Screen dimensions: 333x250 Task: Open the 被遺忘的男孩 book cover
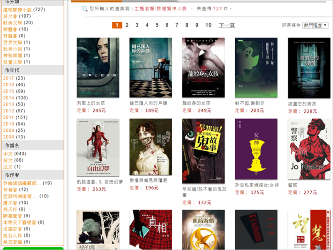pyautogui.click(x=308, y=67)
